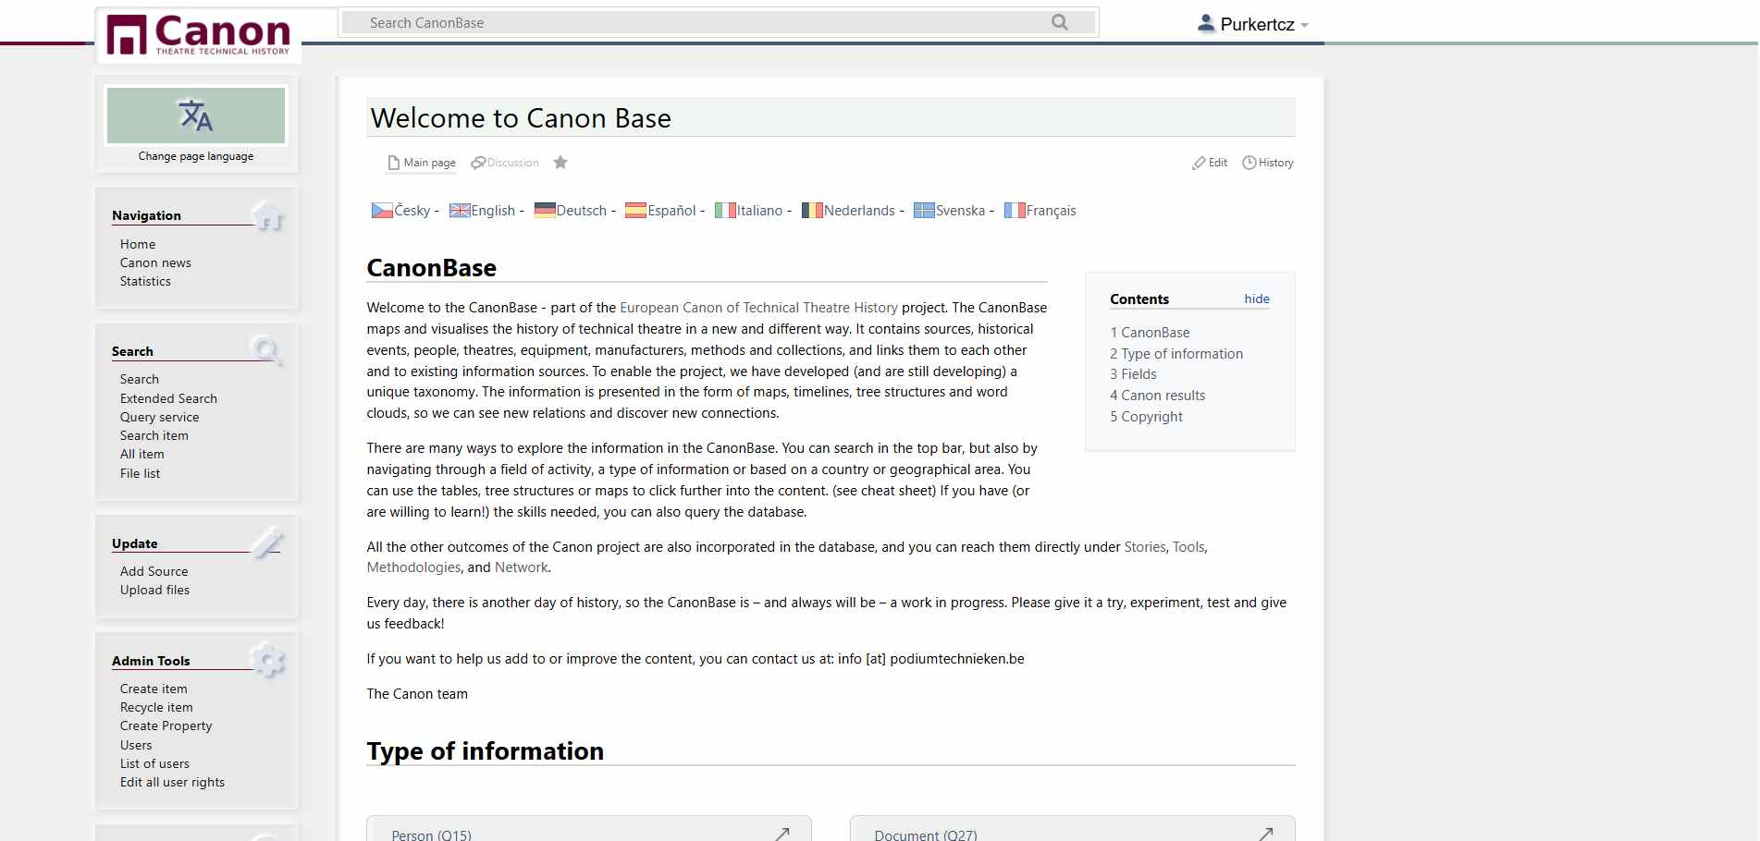Viewport: 1760px width, 841px height.
Task: Click the arrow icon on Person (Q15) card
Action: 782,834
